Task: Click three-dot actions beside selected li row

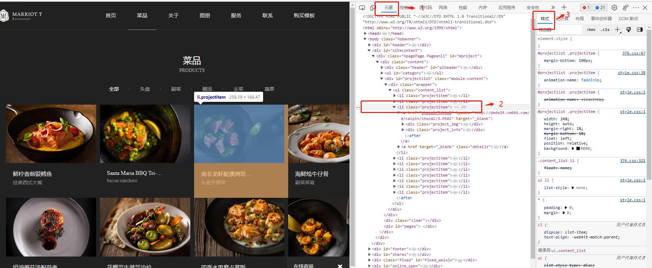Action: tap(358, 107)
